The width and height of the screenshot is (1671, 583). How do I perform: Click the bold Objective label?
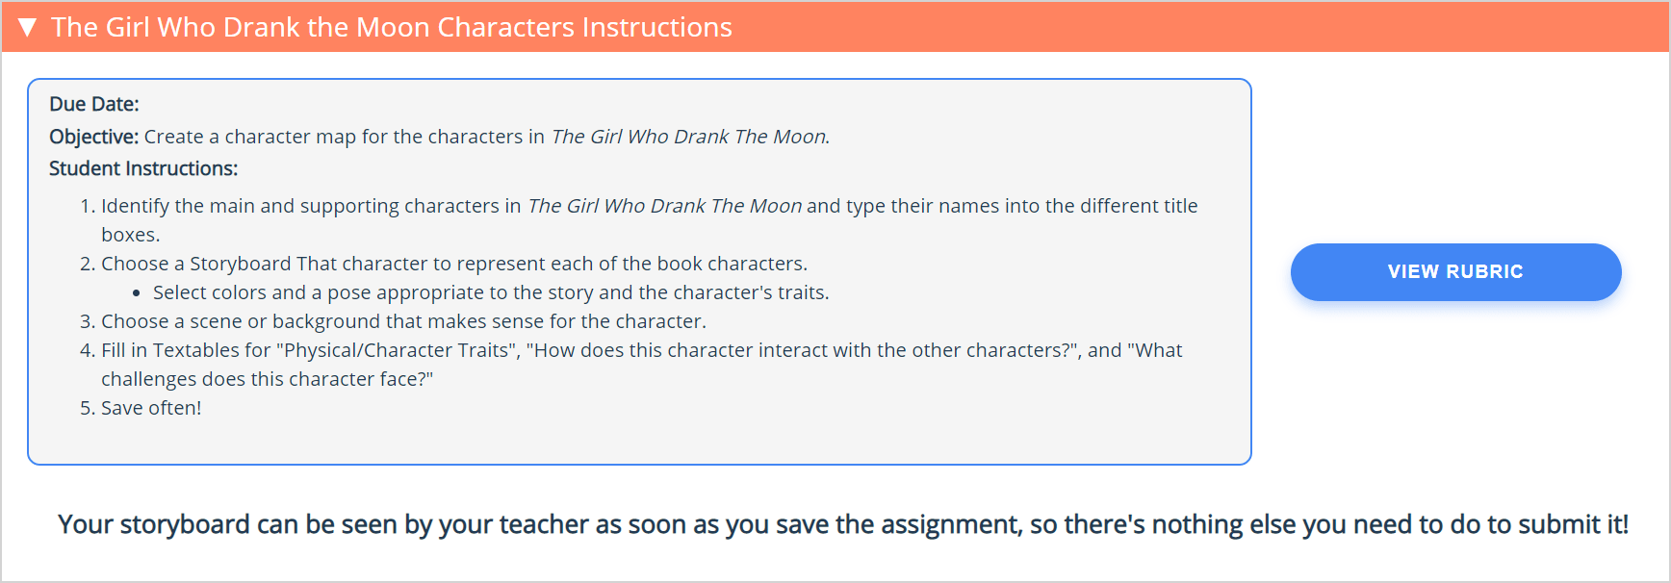point(94,137)
